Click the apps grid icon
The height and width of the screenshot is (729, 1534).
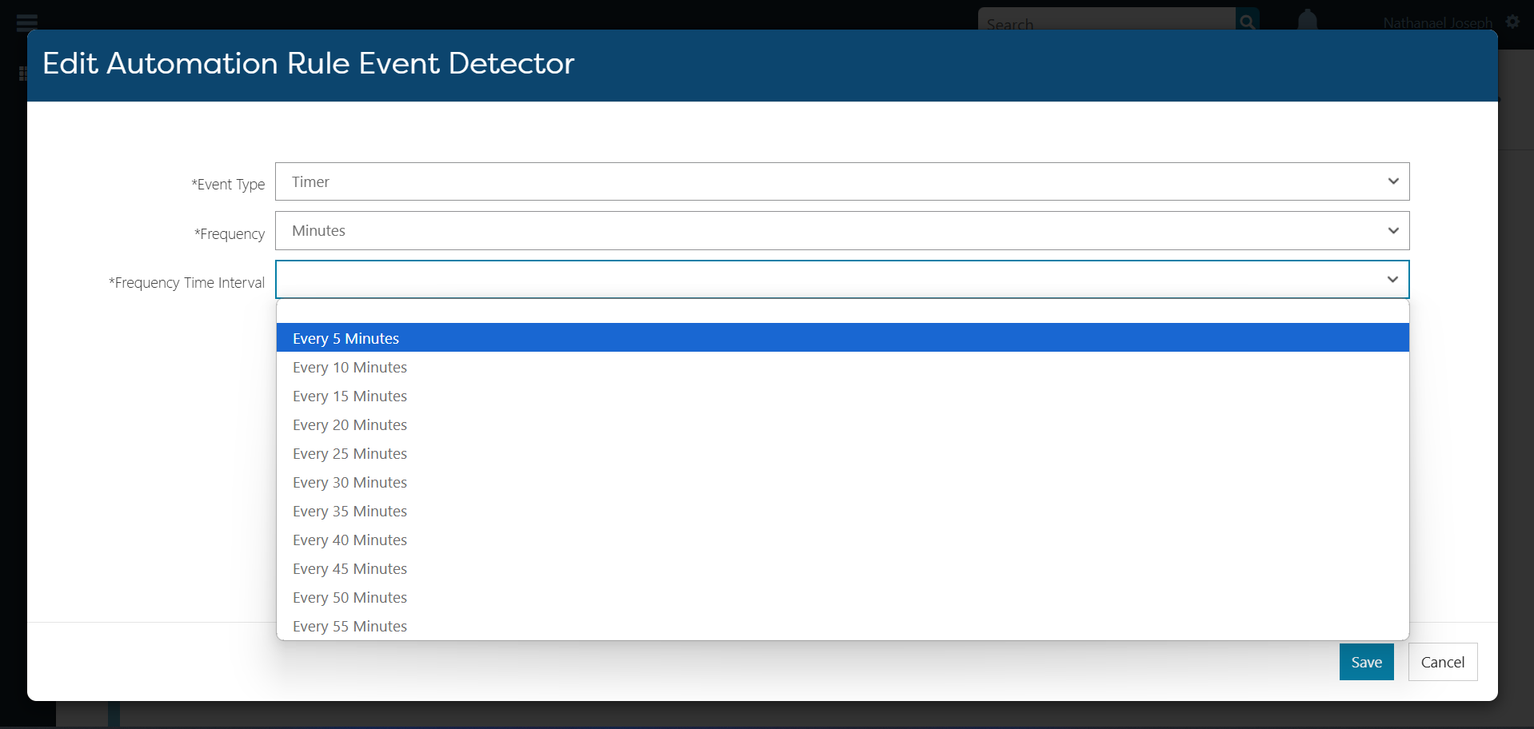click(x=22, y=74)
